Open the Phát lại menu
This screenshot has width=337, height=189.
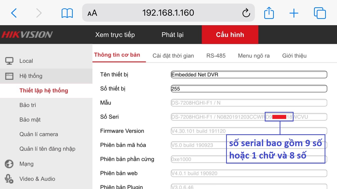pos(173,35)
